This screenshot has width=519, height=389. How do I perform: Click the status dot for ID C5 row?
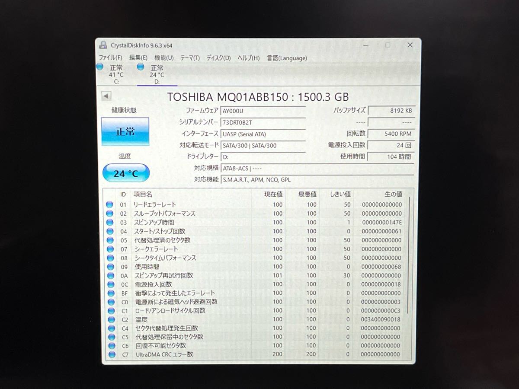(111, 337)
